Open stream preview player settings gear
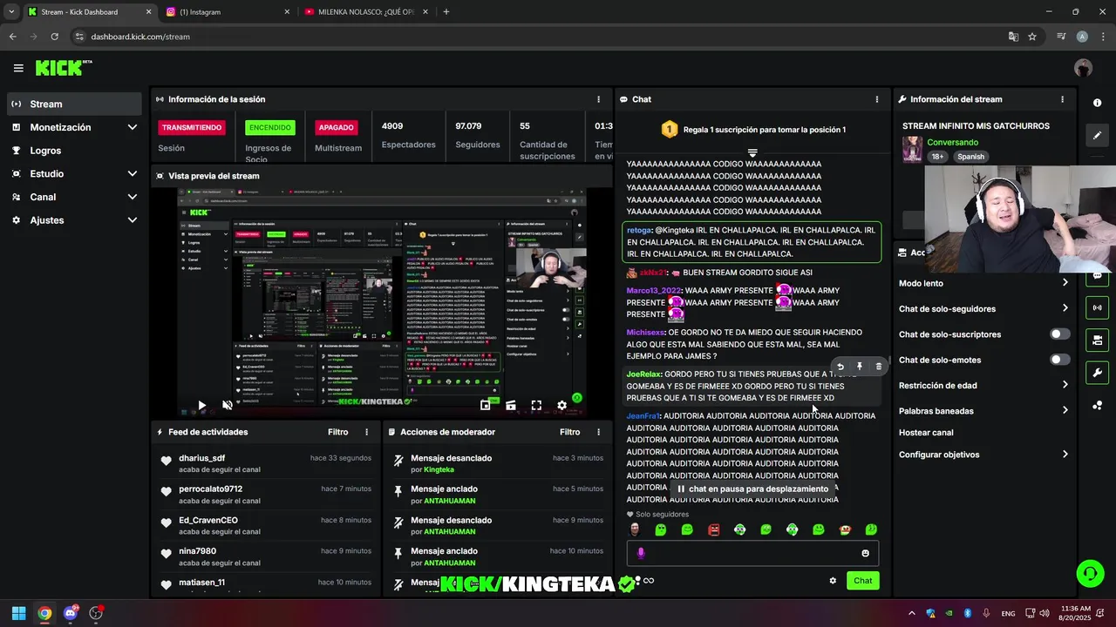 pos(561,405)
